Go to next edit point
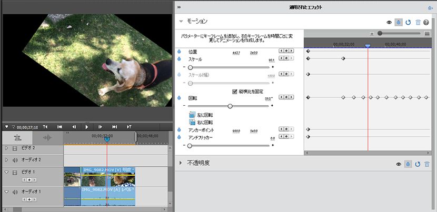Viewport: 437px width, 212px height. point(115,127)
